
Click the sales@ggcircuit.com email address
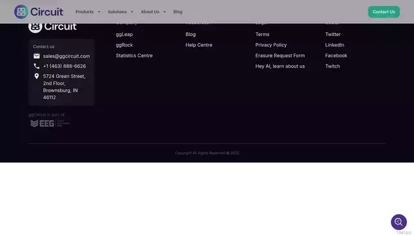[x=67, y=56]
